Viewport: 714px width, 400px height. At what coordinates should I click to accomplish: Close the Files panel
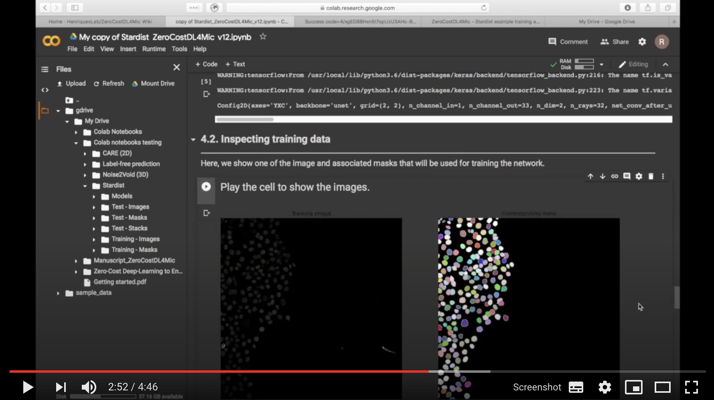click(176, 67)
